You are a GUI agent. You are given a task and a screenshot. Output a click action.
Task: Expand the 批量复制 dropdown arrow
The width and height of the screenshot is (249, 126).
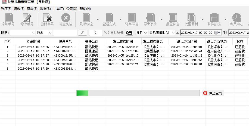coord(203,20)
